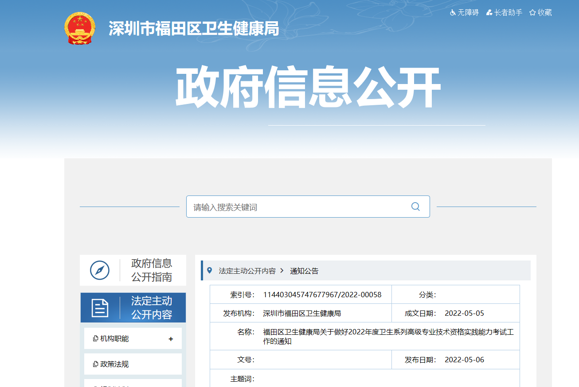Image resolution: width=579 pixels, height=387 pixels.
Task: Select 成文日期 value 2022-05-05
Action: click(x=464, y=313)
